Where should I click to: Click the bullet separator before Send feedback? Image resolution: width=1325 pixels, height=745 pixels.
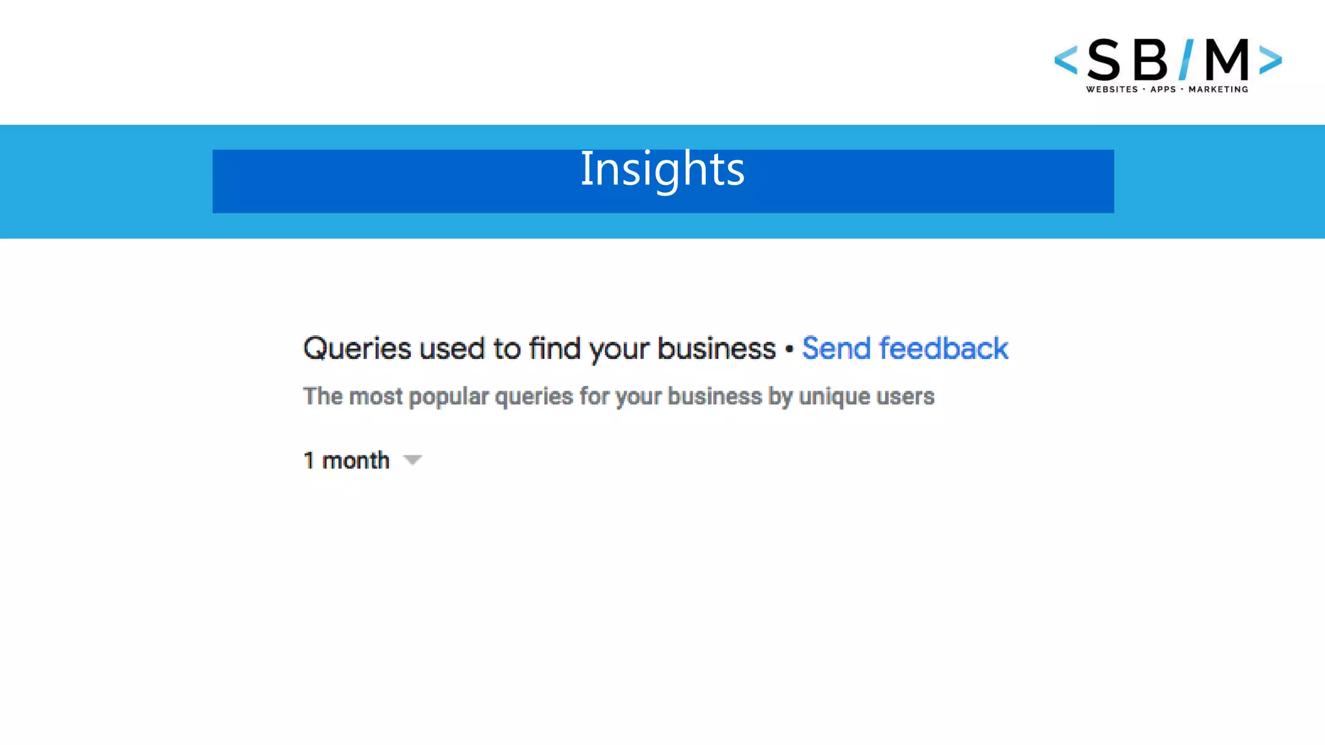(x=789, y=349)
